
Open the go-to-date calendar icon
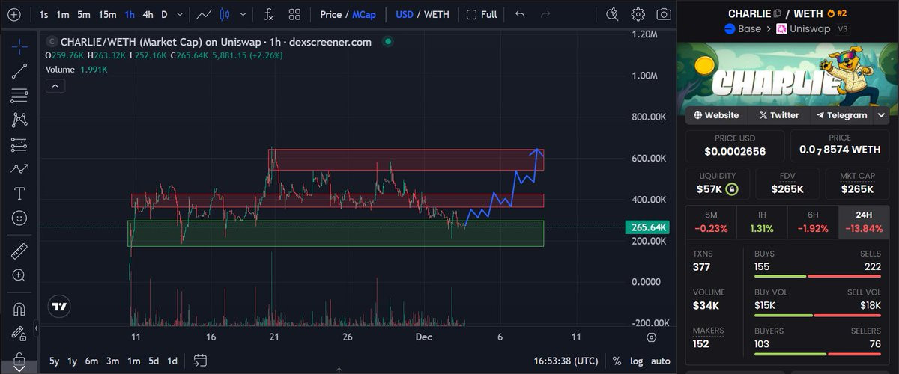tap(199, 361)
